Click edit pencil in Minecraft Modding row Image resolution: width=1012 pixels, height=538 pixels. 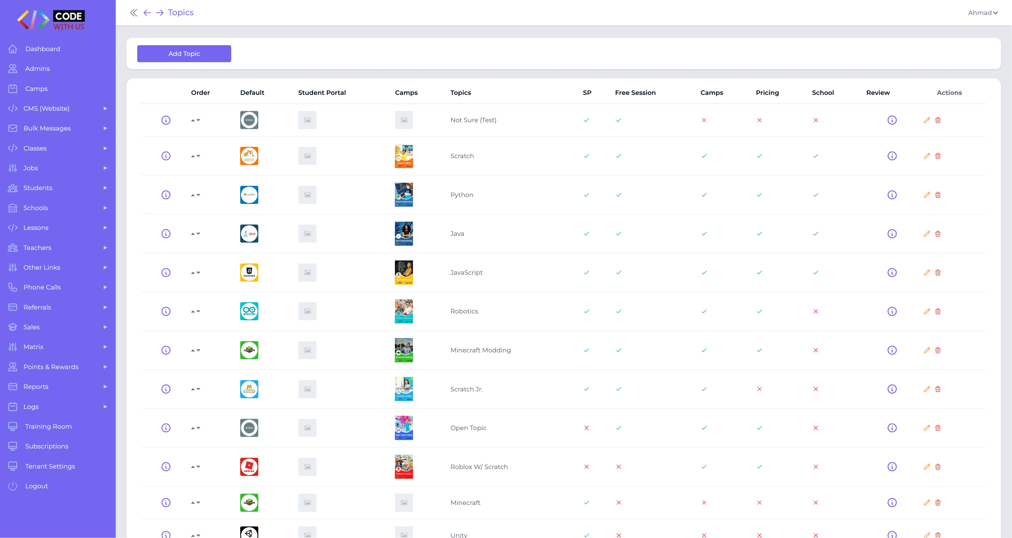(x=927, y=350)
